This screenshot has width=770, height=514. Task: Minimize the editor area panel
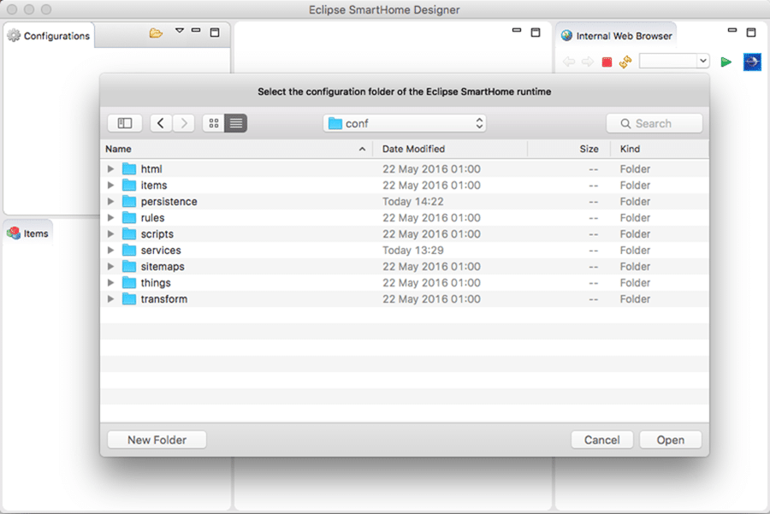coord(517,31)
